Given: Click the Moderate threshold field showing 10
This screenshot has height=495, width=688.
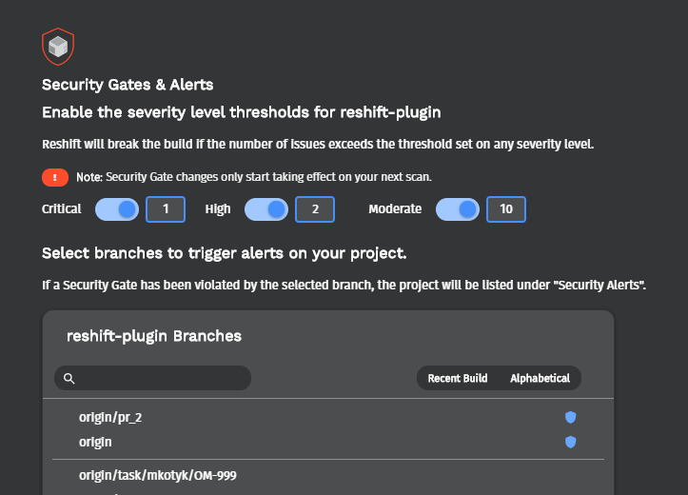Looking at the screenshot, I should pos(506,209).
